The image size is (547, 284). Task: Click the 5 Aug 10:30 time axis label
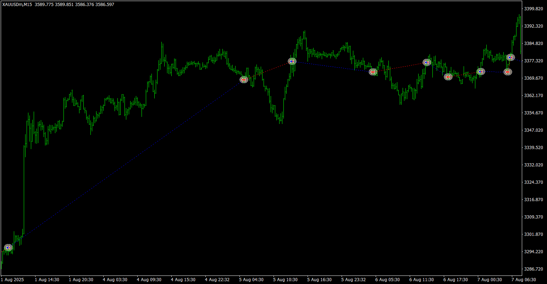[285, 279]
